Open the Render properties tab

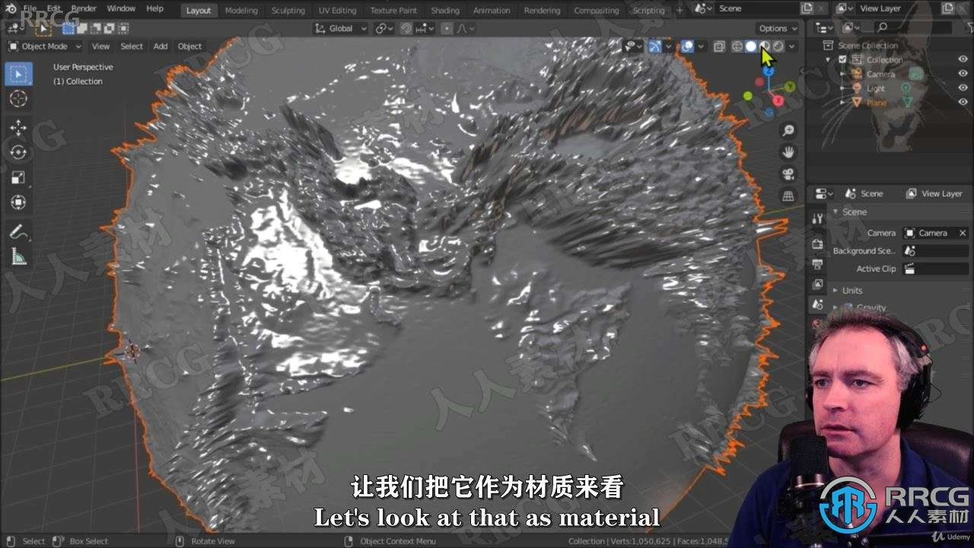click(x=817, y=244)
